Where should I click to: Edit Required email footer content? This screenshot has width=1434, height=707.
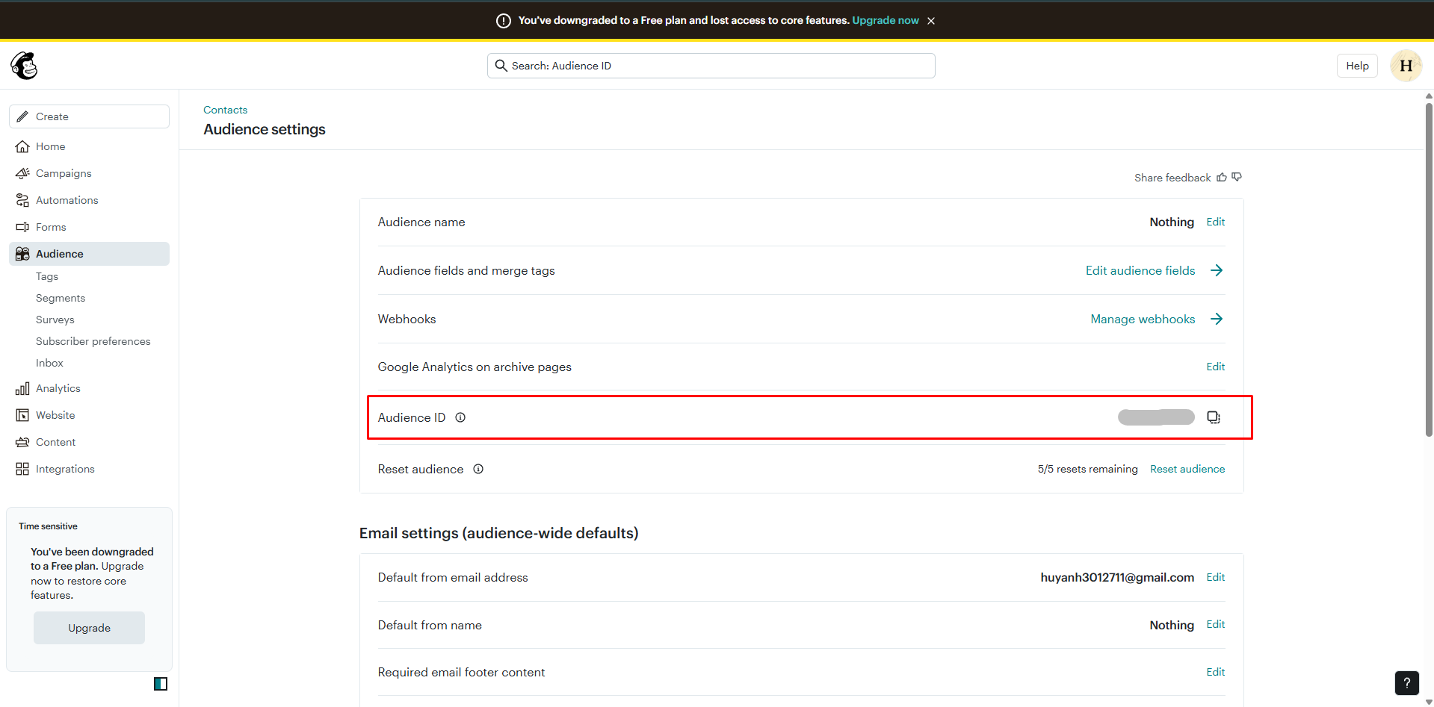tap(1216, 672)
